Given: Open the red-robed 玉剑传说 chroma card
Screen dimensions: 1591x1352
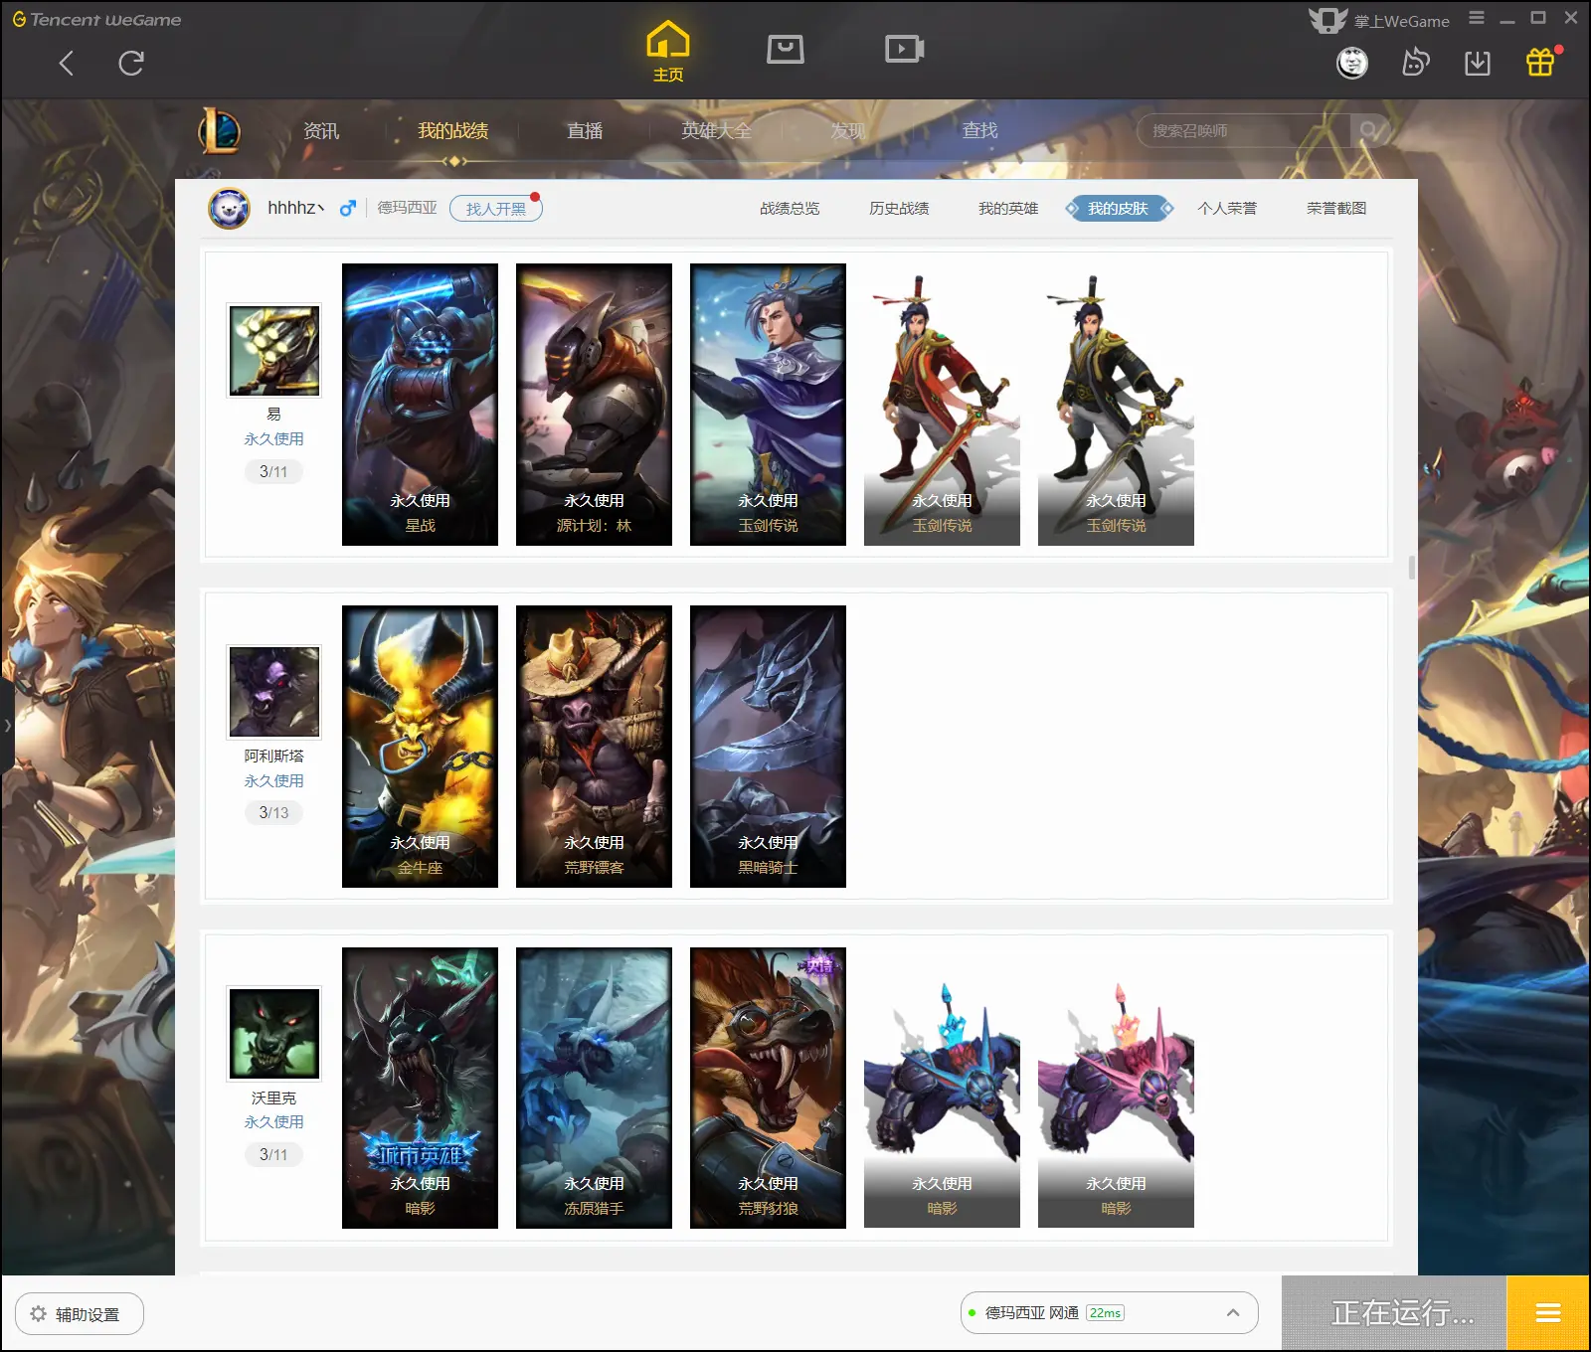Looking at the screenshot, I should [942, 405].
